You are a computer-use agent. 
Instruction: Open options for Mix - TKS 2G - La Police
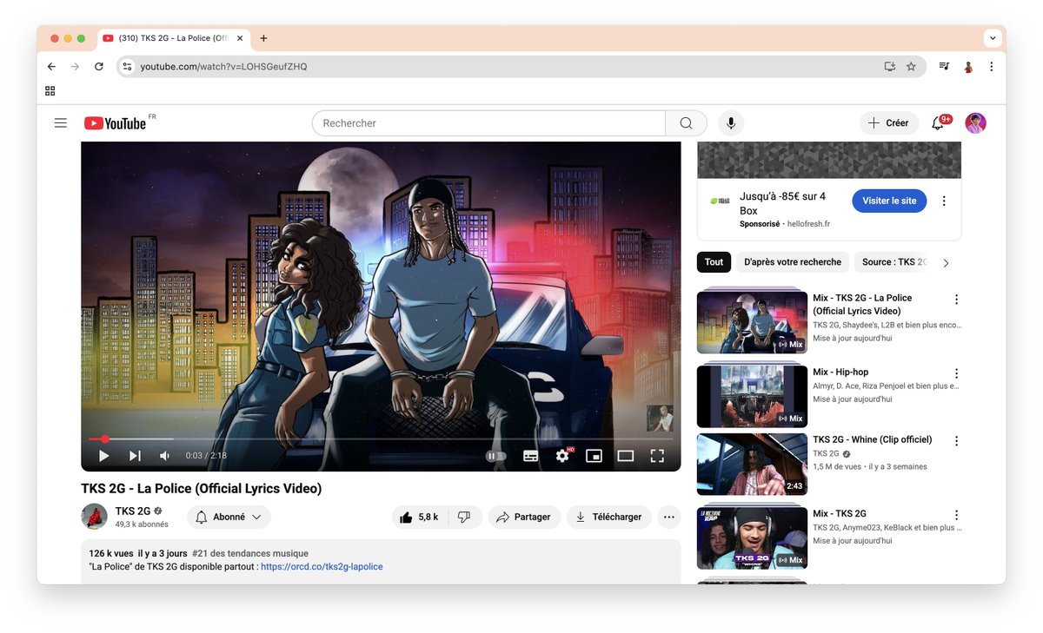(956, 300)
